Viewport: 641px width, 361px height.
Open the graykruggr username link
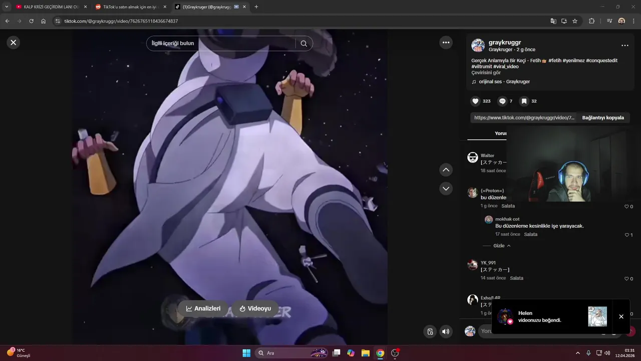[505, 43]
